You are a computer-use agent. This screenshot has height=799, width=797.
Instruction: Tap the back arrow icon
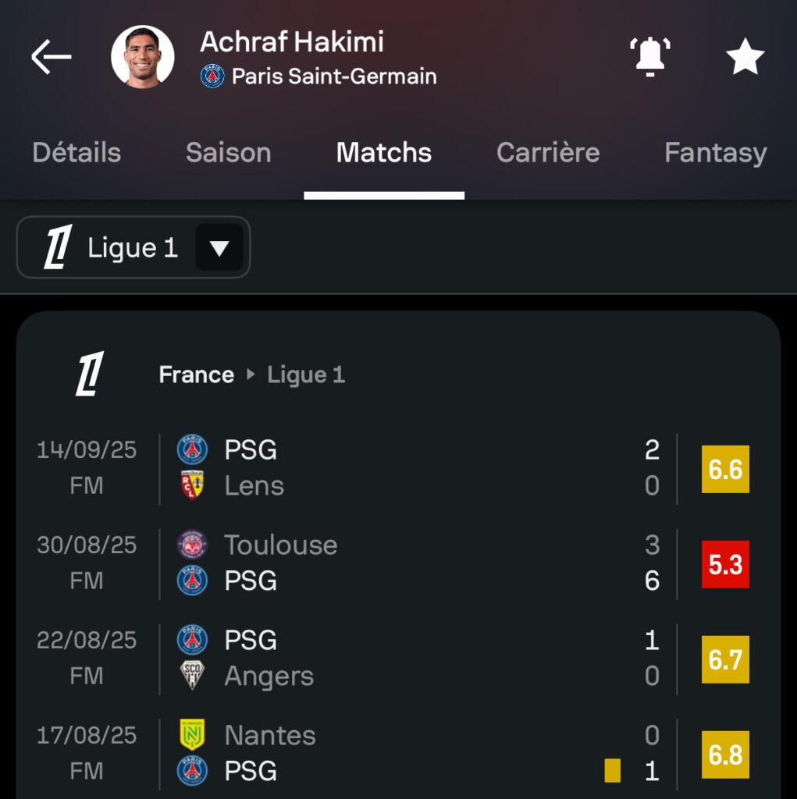point(52,57)
